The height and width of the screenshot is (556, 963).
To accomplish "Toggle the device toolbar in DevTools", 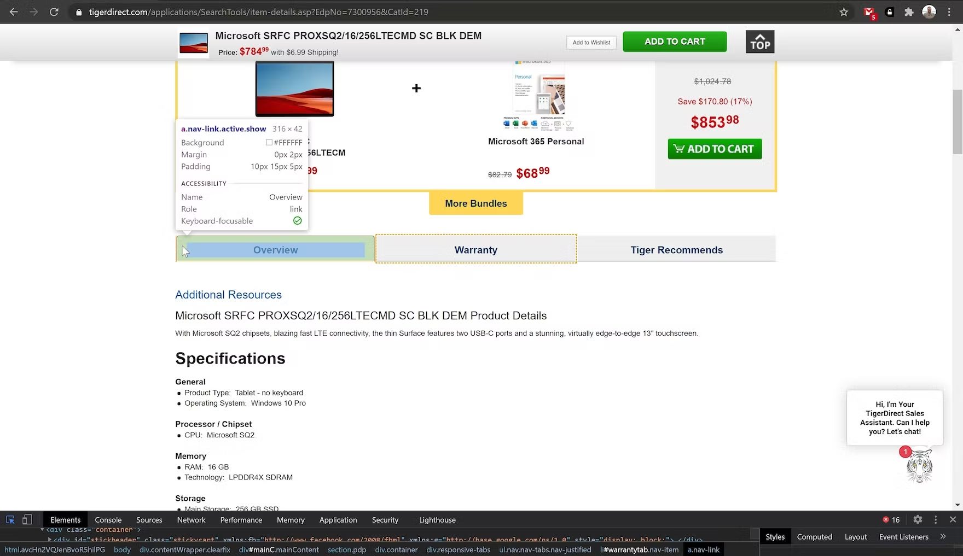I will click(x=27, y=519).
